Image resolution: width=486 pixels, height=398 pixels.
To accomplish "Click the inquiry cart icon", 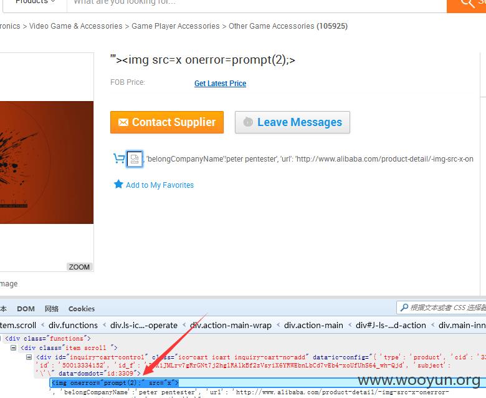I will (119, 158).
